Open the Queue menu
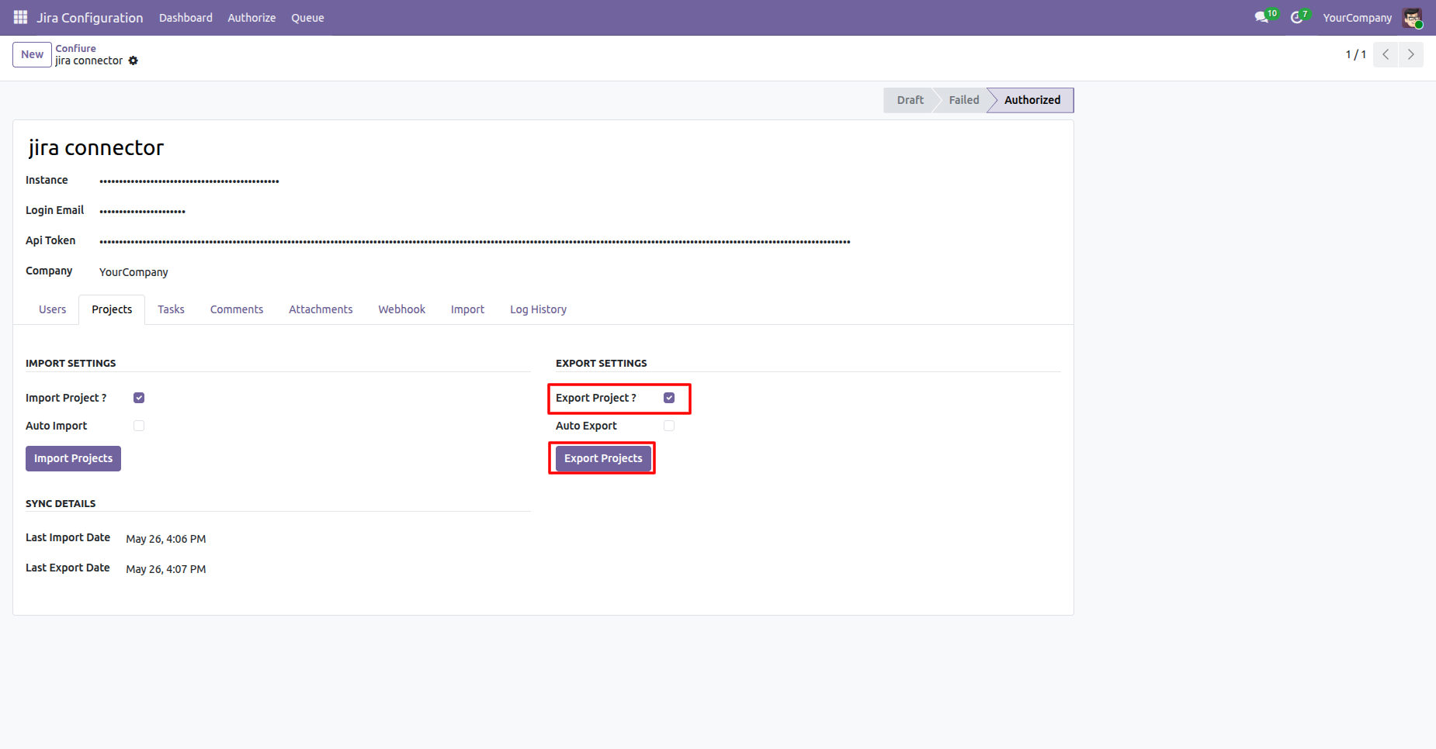This screenshot has width=1436, height=749. pyautogui.click(x=307, y=18)
